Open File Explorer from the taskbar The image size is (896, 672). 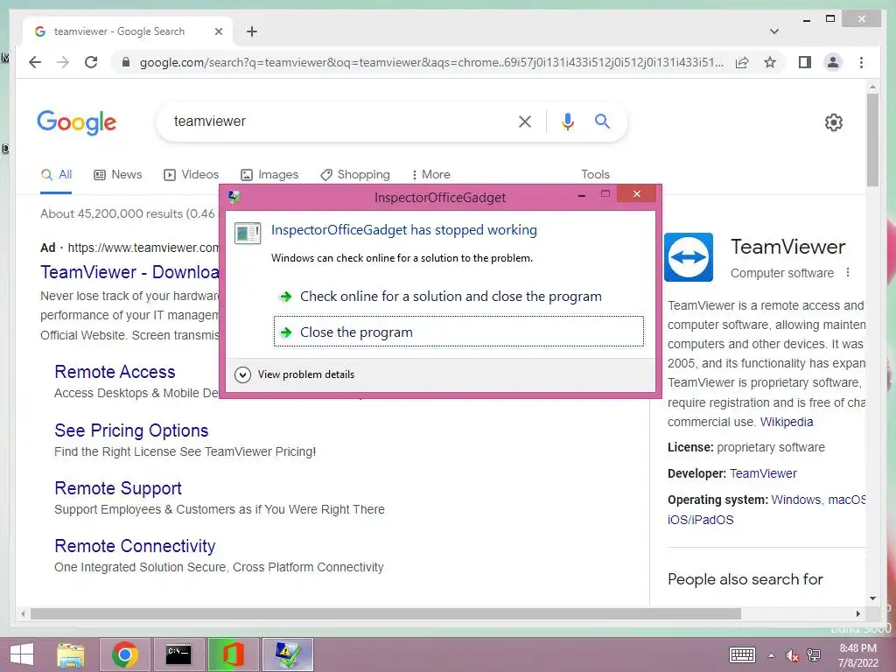(x=70, y=654)
